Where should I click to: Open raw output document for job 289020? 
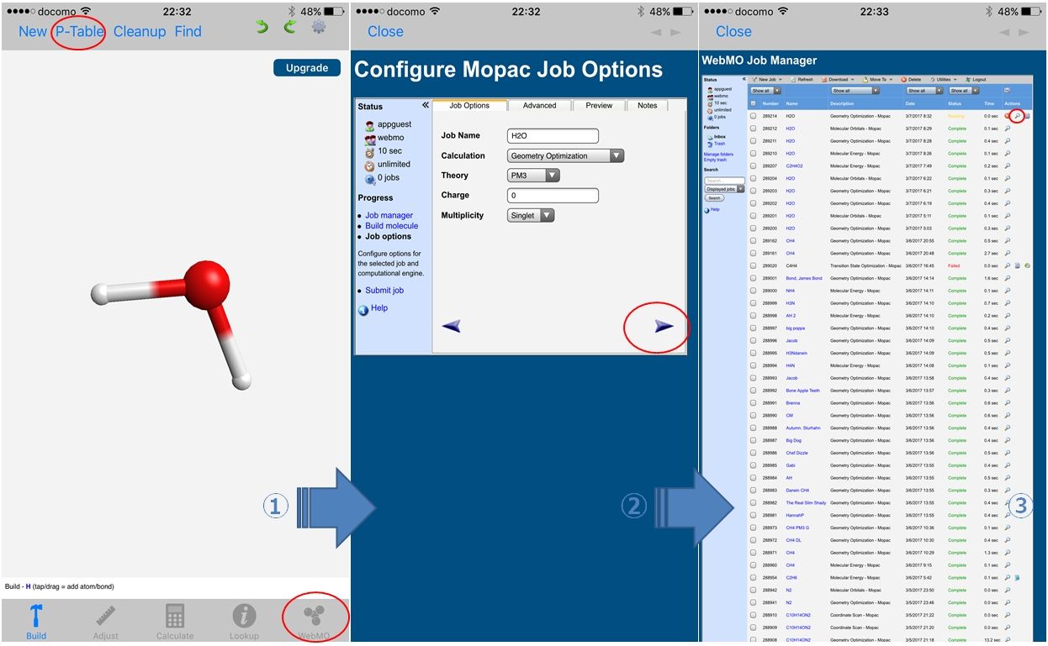[1017, 265]
